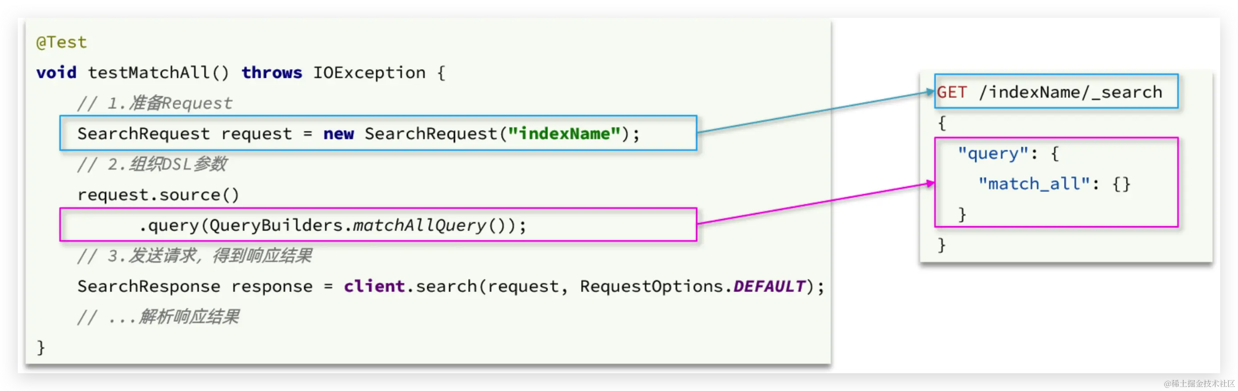This screenshot has height=391, width=1238.
Task: Click RequestOptions.DEFAULT argument
Action: tap(692, 287)
